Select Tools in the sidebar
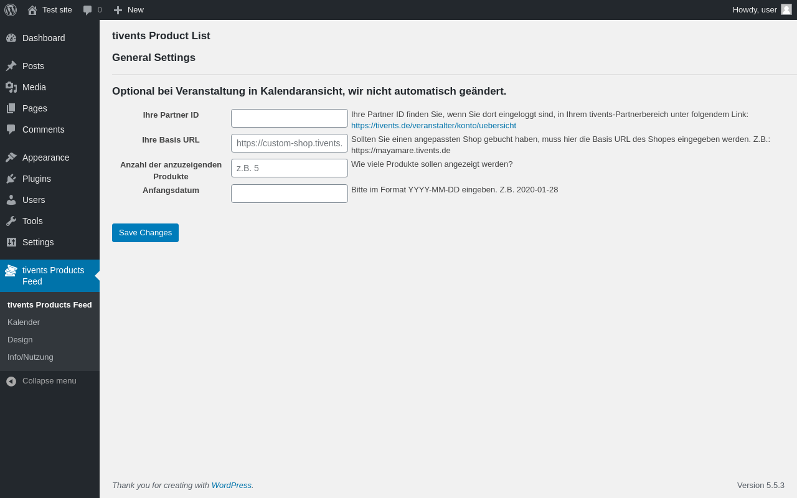 click(50, 221)
